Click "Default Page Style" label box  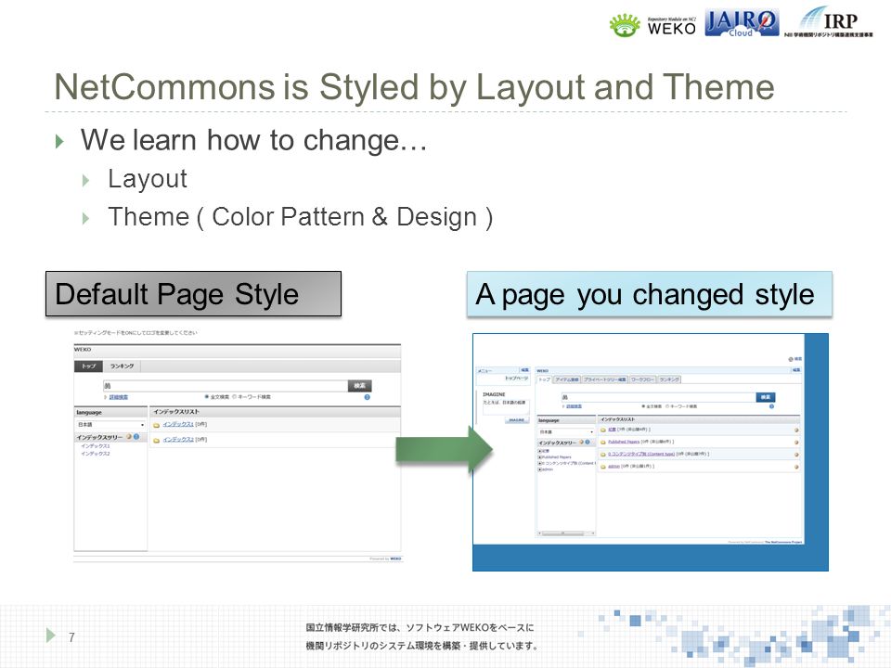pos(193,294)
